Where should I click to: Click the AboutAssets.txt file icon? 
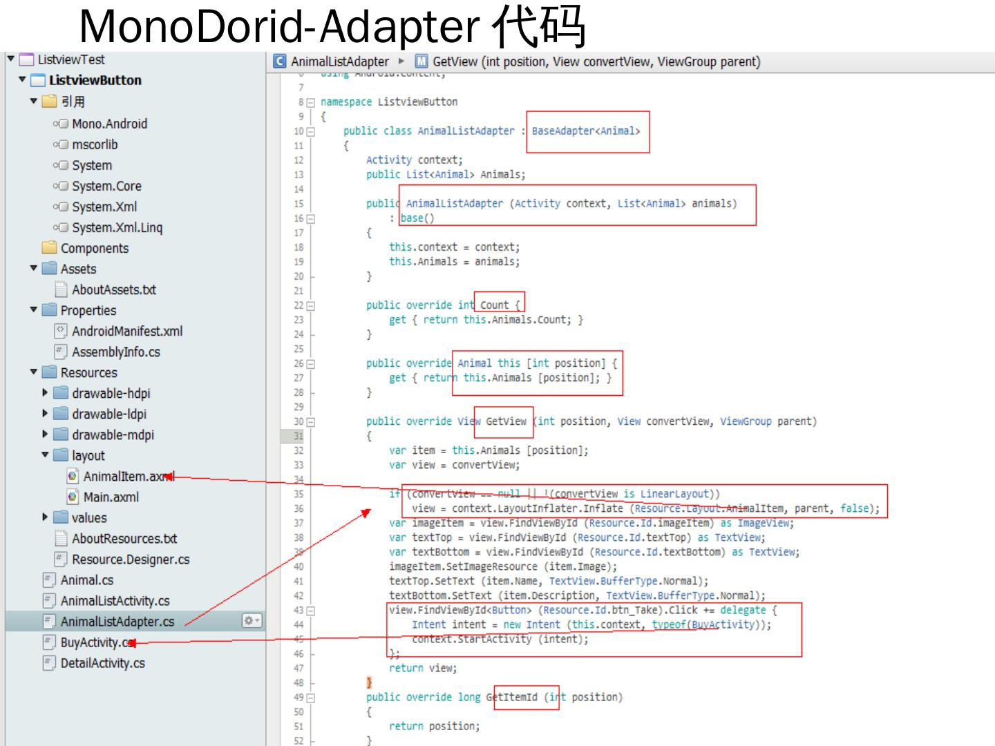61,289
